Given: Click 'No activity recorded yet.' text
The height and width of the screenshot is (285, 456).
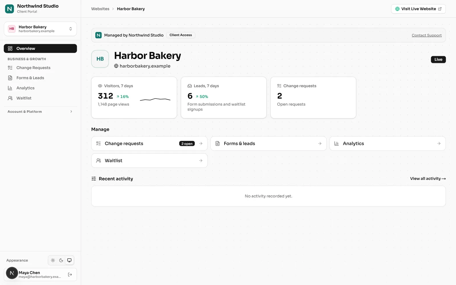Looking at the screenshot, I should [x=268, y=196].
